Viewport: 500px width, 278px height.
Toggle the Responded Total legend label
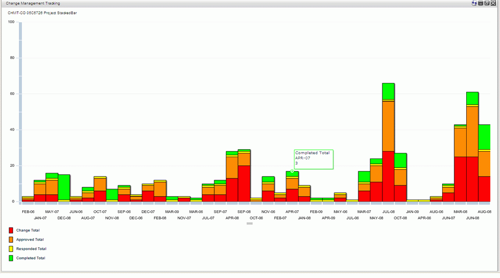point(31,249)
